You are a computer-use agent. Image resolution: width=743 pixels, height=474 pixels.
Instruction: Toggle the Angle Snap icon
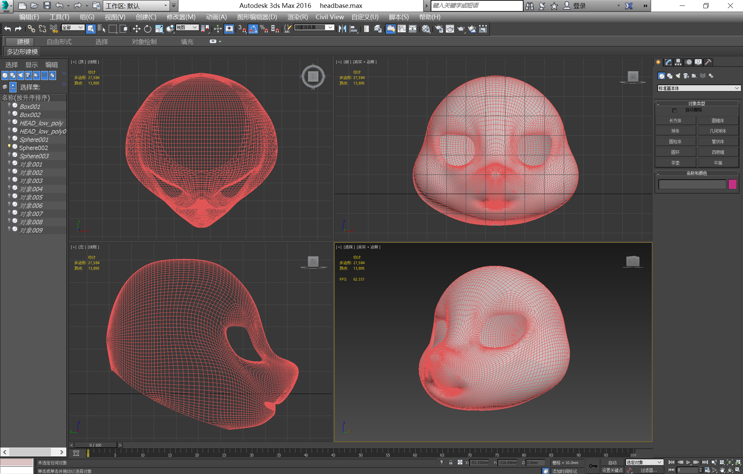point(253,29)
